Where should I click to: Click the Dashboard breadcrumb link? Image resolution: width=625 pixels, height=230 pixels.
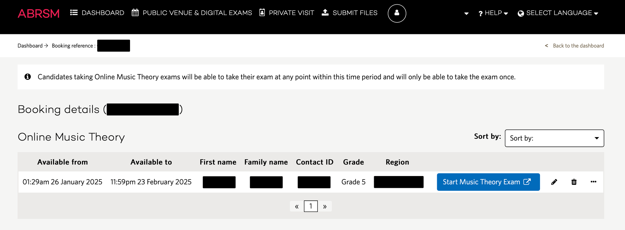click(30, 46)
